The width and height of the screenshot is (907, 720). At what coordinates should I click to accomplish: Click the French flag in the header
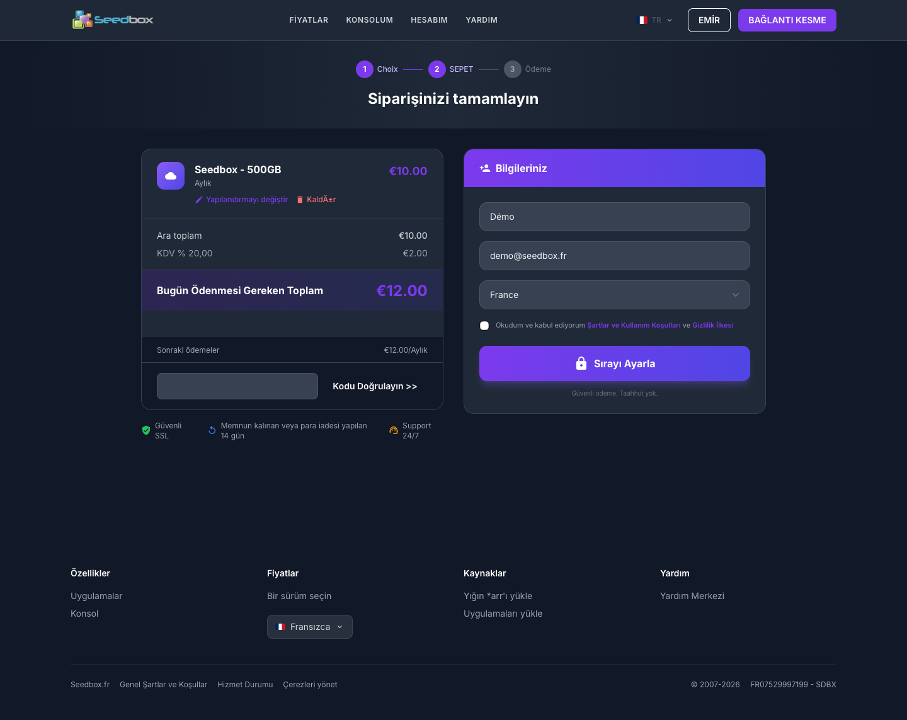(643, 20)
